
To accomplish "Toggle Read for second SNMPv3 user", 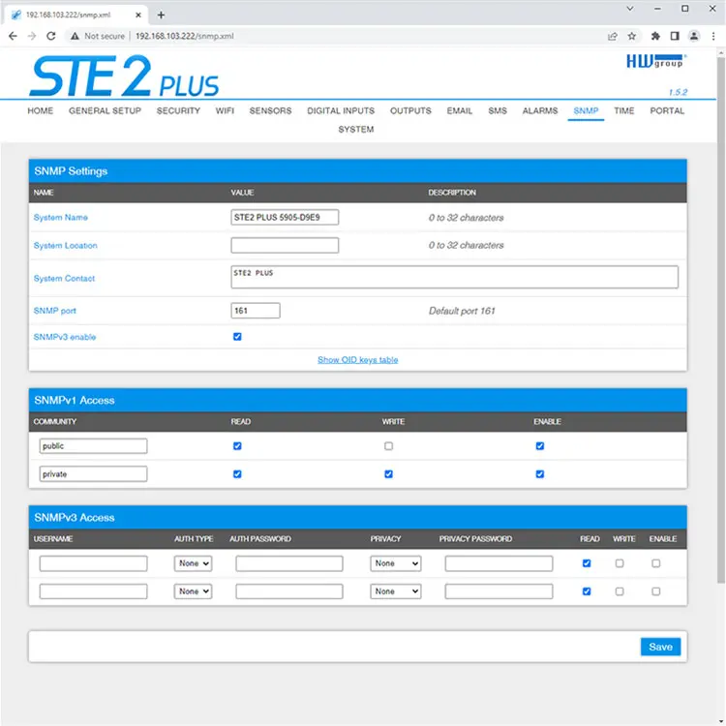I will pyautogui.click(x=587, y=591).
